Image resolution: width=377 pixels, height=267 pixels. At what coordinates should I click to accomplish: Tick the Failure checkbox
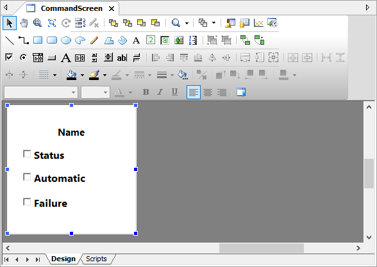tap(27, 202)
